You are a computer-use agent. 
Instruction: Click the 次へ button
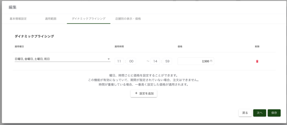pos(260,113)
